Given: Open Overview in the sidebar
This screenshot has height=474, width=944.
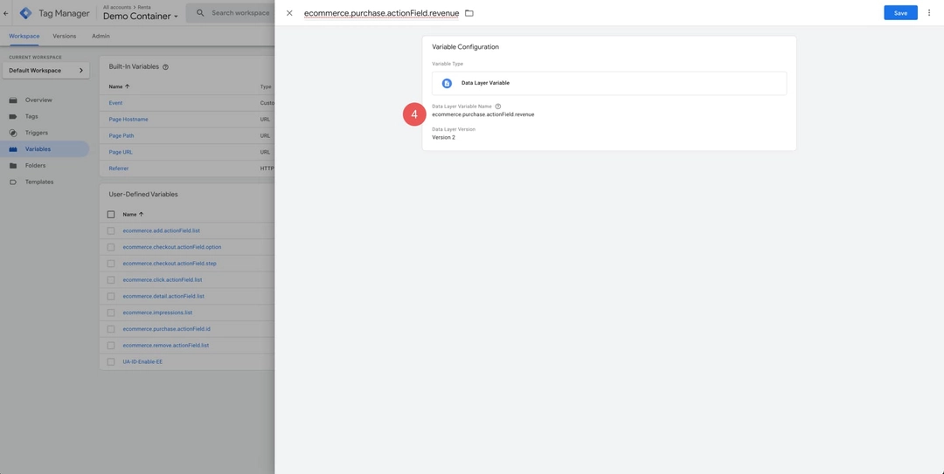Looking at the screenshot, I should tap(38, 100).
